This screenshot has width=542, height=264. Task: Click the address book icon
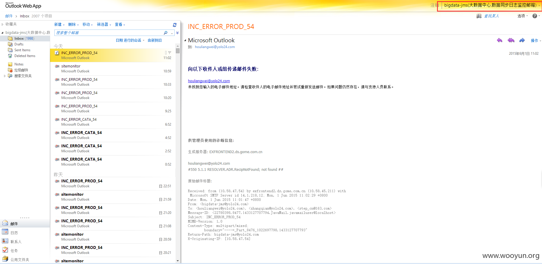479,16
